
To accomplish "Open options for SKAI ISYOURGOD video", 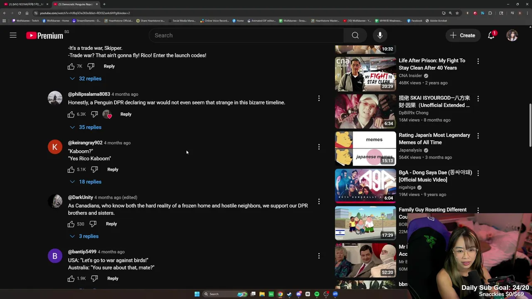I will (478, 98).
